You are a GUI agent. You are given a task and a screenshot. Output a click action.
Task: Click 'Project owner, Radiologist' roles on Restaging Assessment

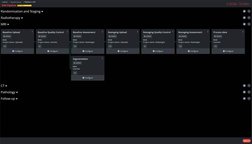click(189, 42)
